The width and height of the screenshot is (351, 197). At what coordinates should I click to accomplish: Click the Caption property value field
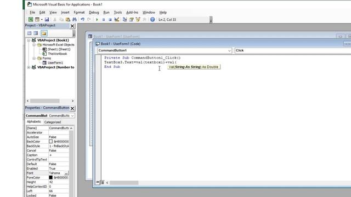coord(59,155)
